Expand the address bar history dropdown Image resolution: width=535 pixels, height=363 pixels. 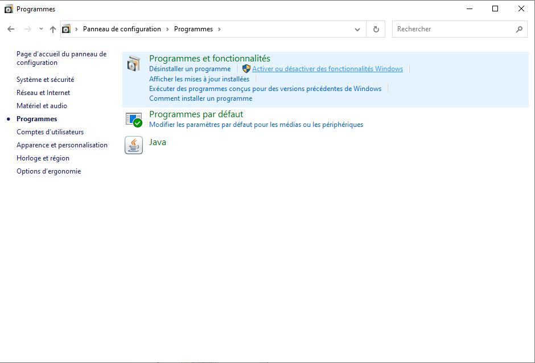click(x=357, y=29)
